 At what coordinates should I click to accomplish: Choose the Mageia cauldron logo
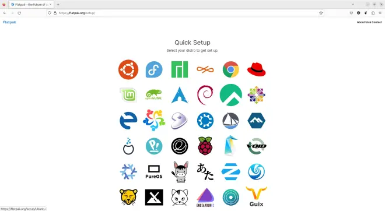tap(128, 146)
